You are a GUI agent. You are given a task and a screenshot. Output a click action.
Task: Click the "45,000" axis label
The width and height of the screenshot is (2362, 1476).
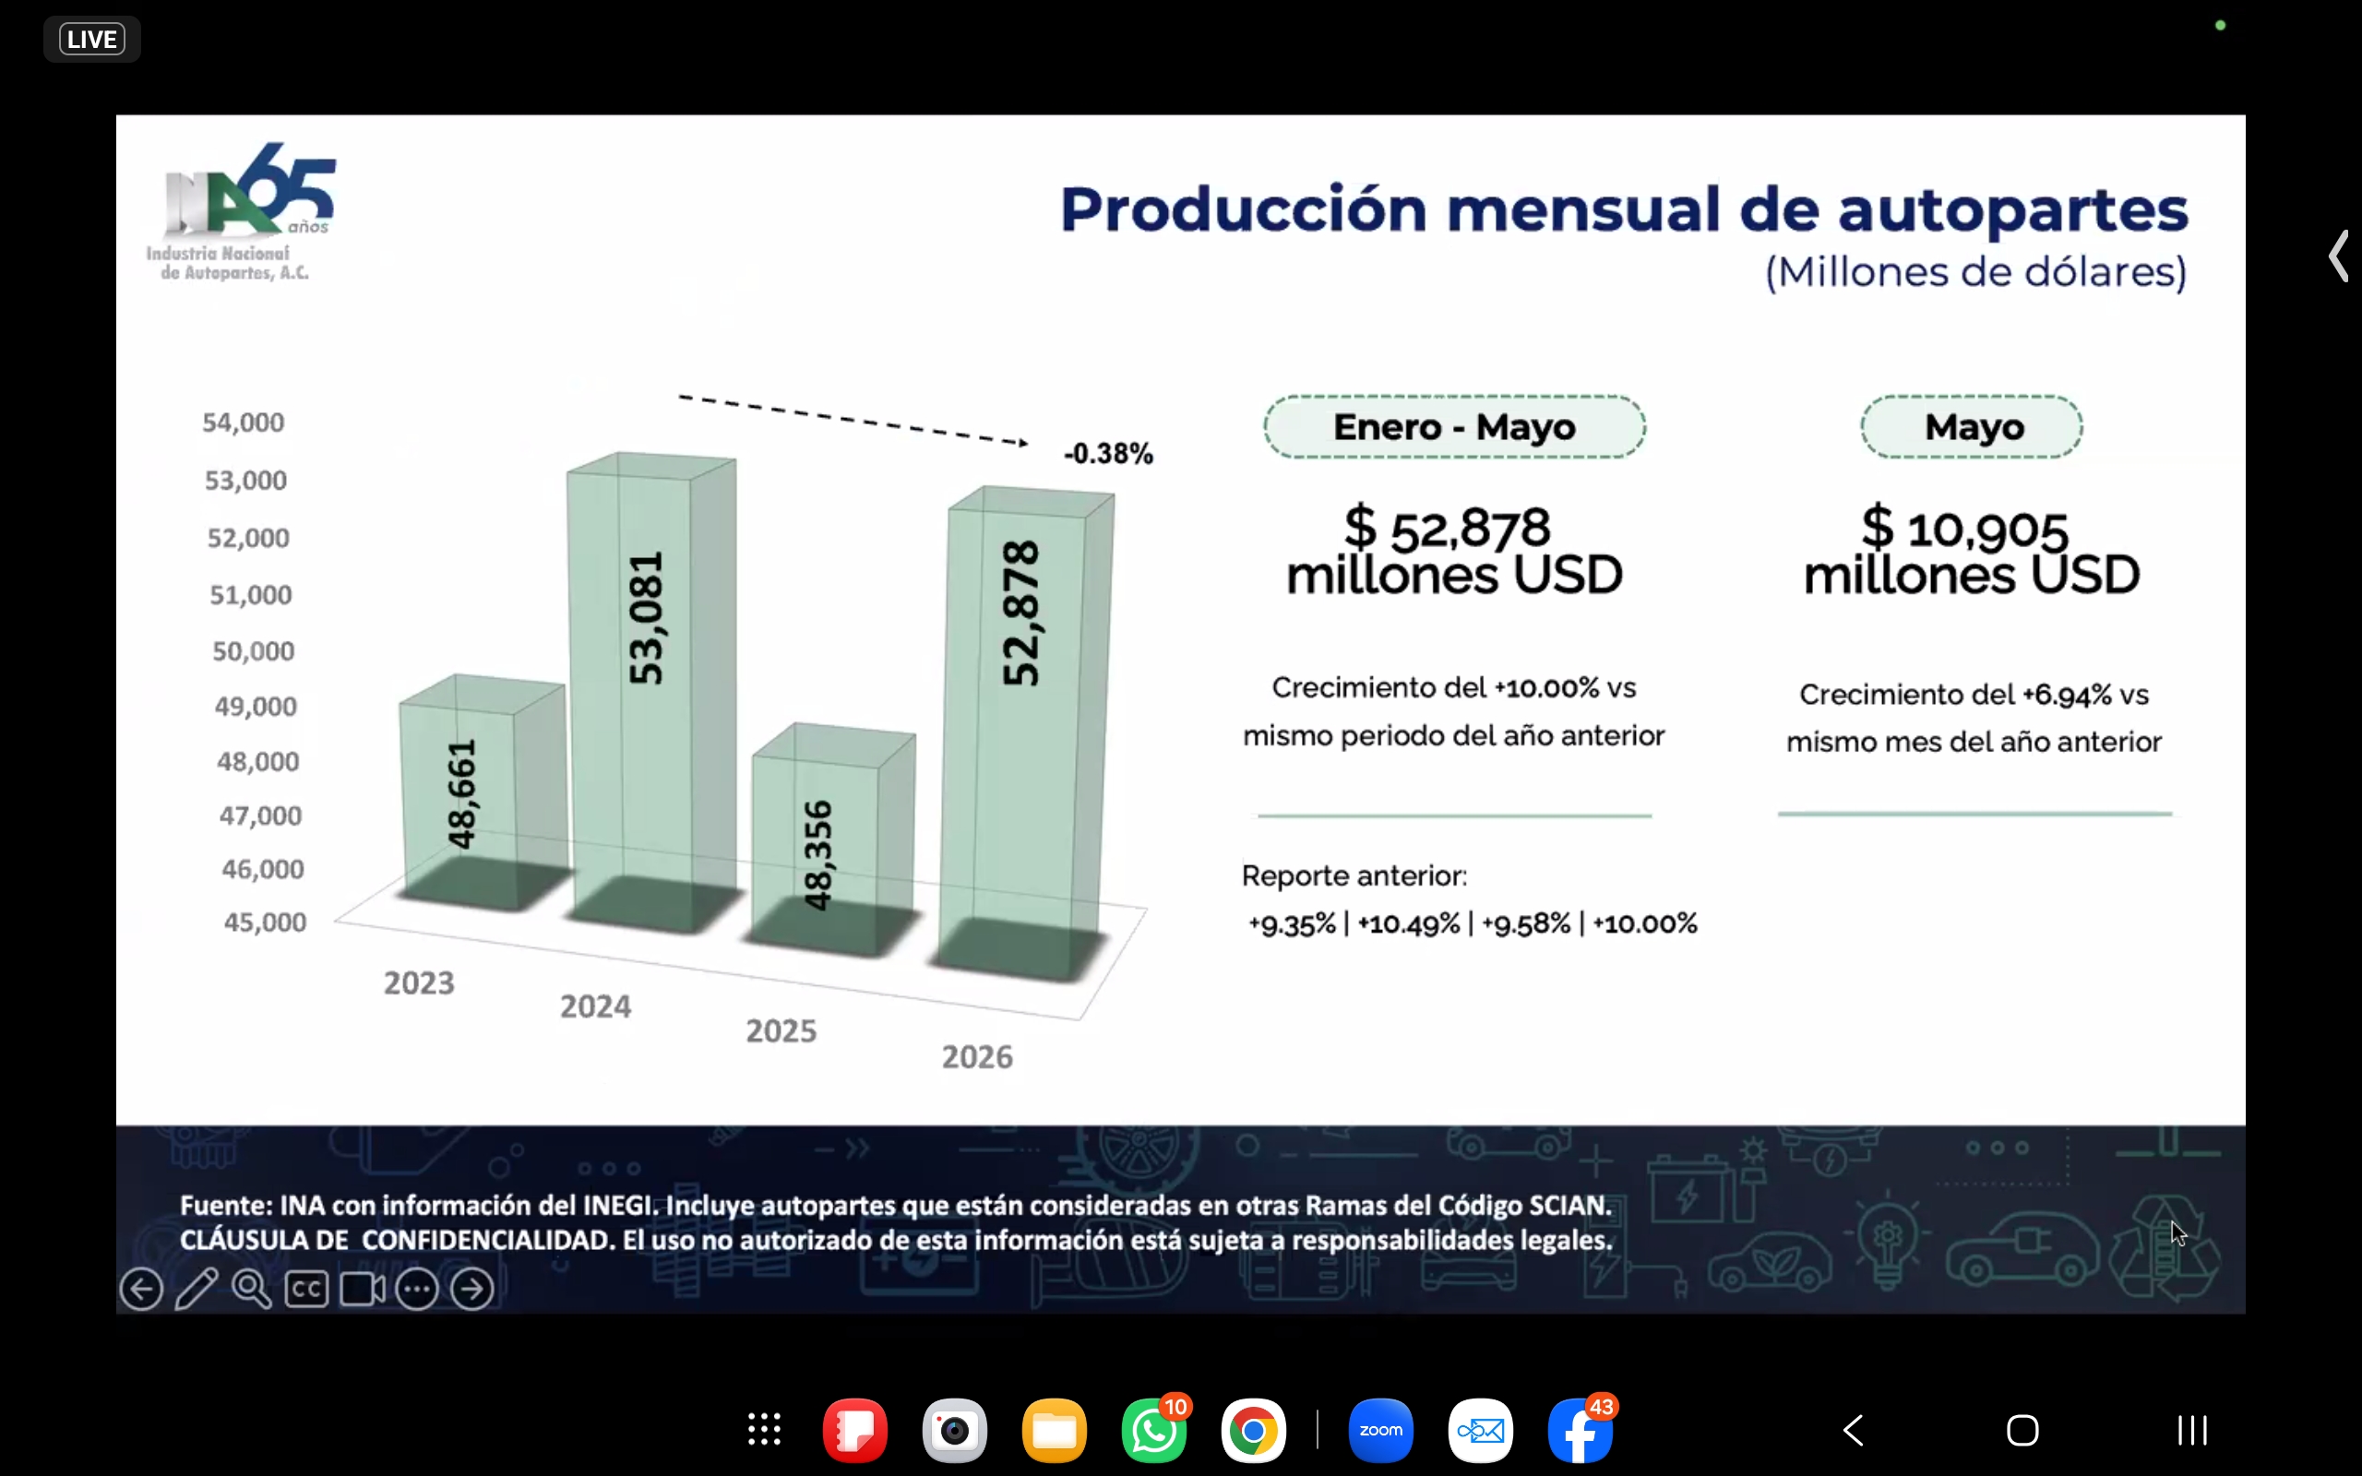click(266, 922)
